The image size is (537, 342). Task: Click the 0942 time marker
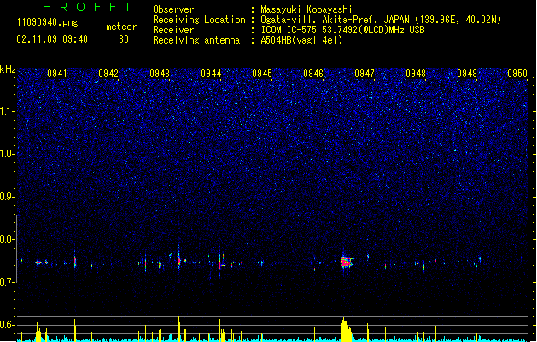click(108, 74)
